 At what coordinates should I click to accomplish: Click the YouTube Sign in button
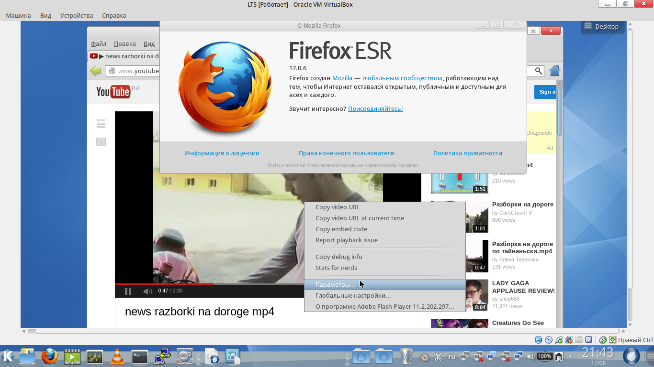coord(546,92)
